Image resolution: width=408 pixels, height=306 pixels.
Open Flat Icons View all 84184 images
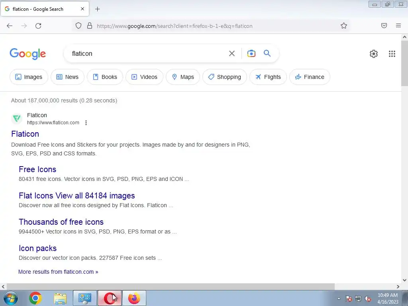tap(77, 195)
